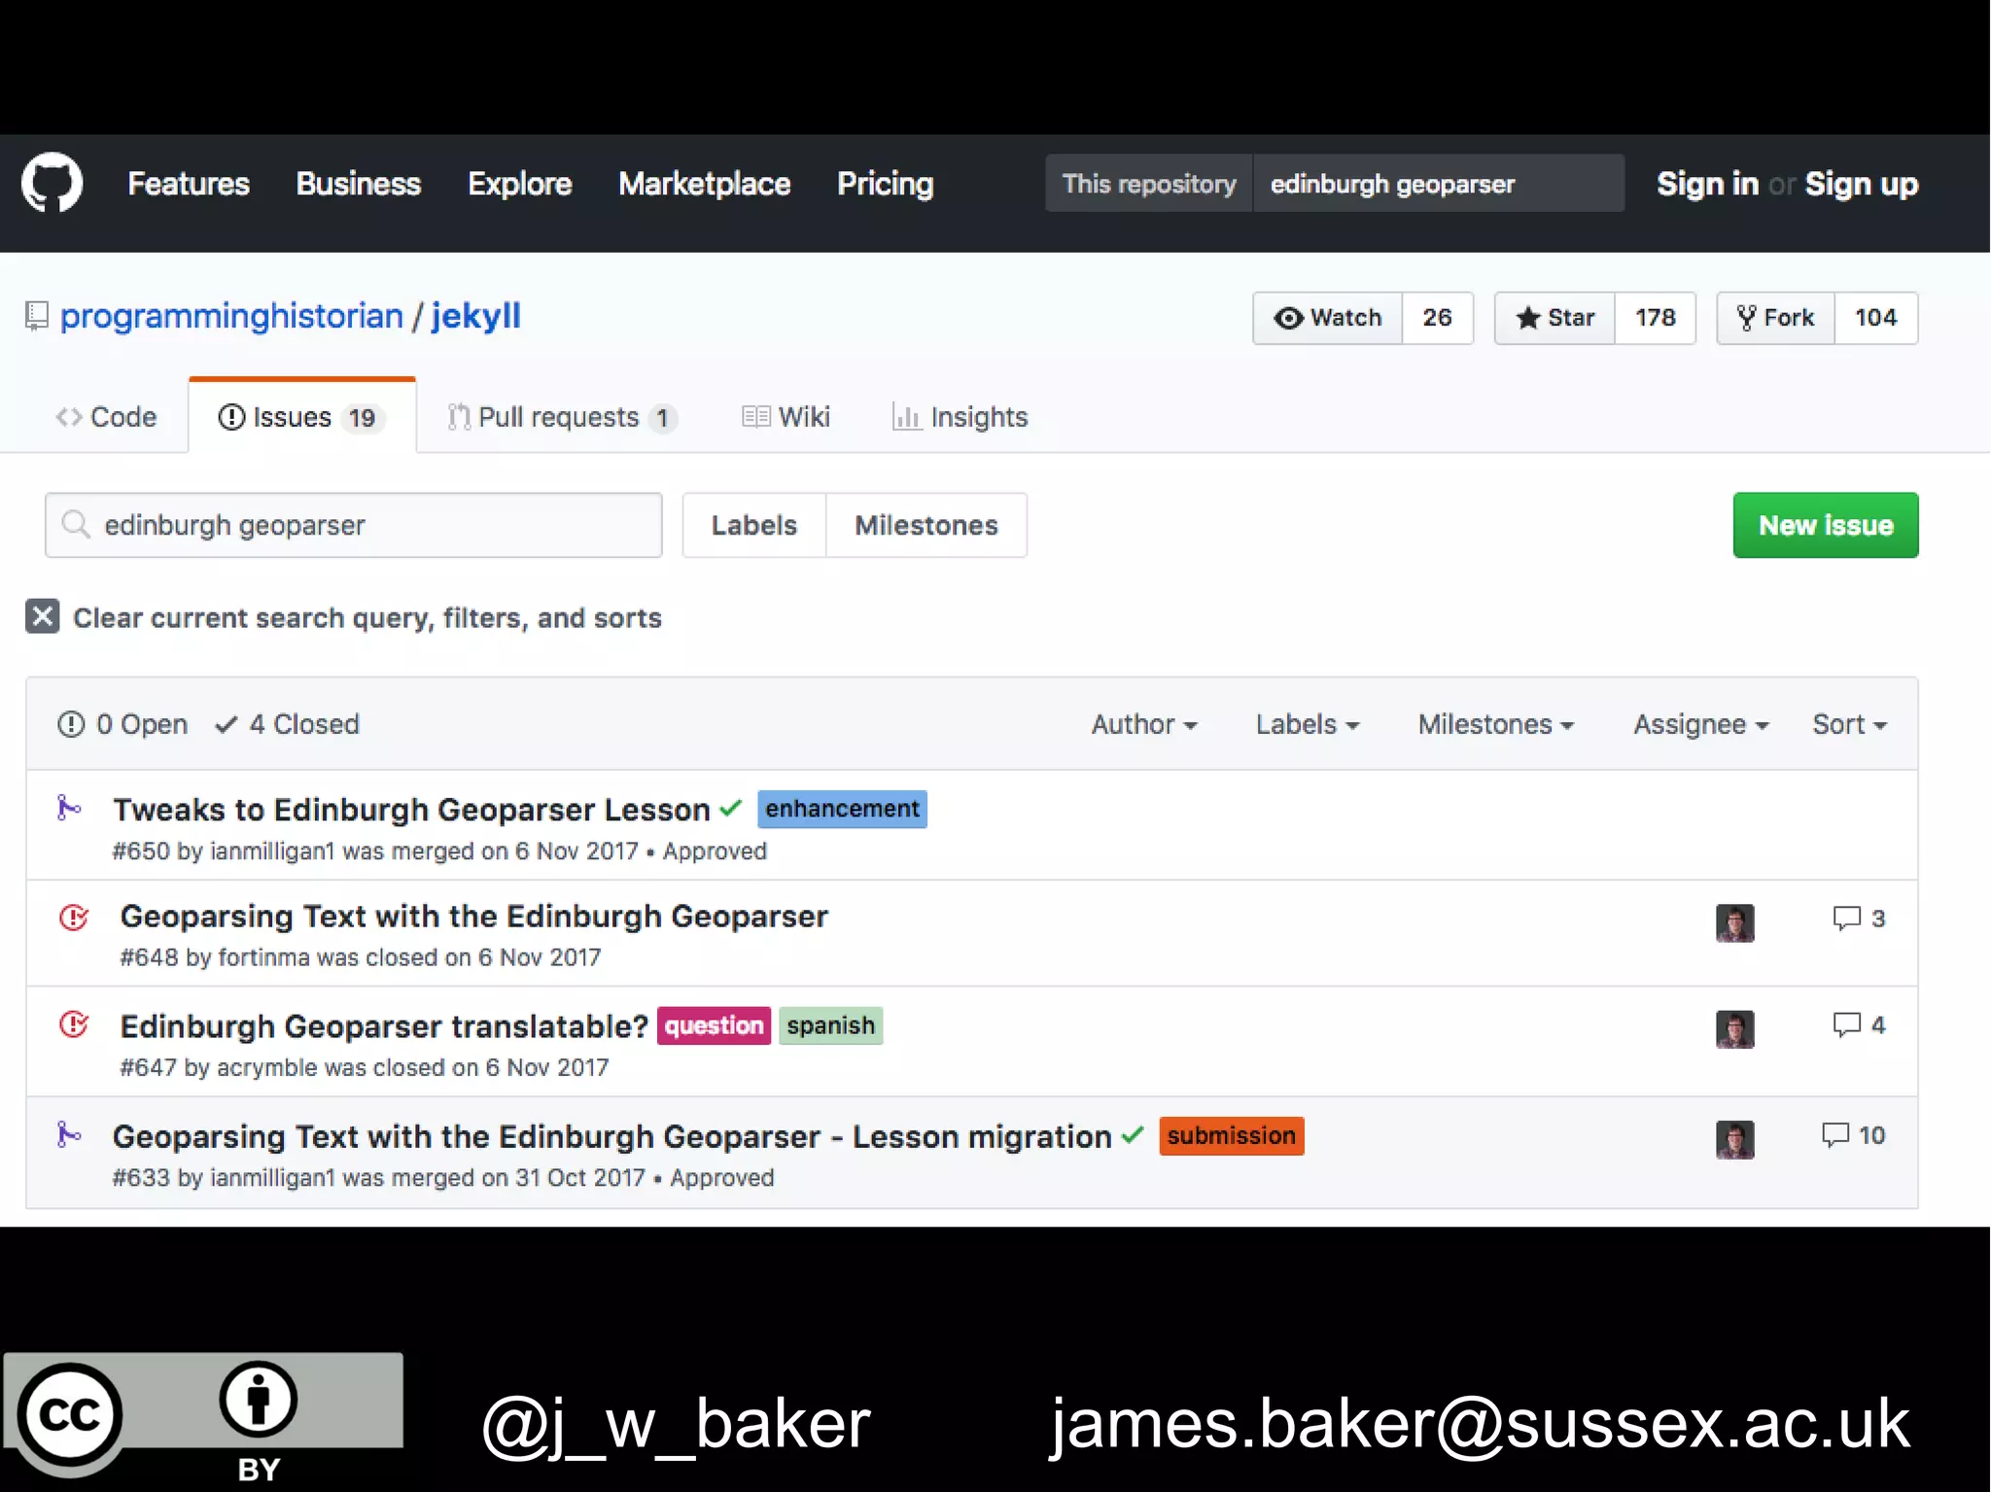This screenshot has height=1492, width=1991.
Task: Open the Pull requests tab
Action: pyautogui.click(x=561, y=417)
